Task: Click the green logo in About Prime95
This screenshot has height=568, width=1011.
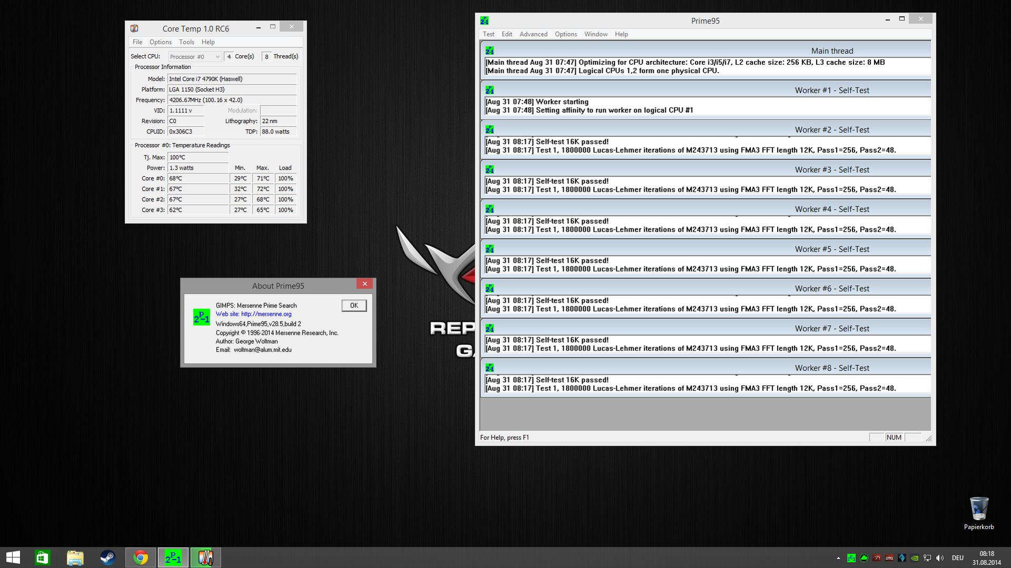Action: (x=201, y=317)
